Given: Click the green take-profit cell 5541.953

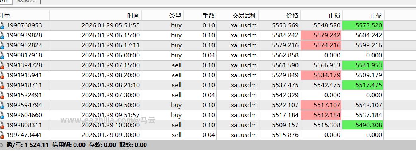Looking at the screenshot, I should (363, 65).
